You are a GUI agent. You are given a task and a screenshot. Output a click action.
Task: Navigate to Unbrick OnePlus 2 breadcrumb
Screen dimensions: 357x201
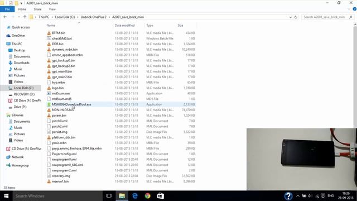(94, 17)
